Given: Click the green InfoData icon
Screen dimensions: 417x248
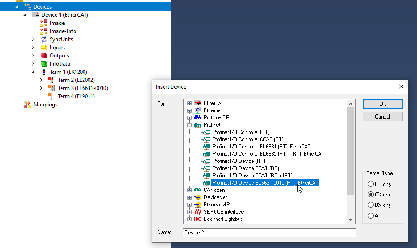Looking at the screenshot, I should (44, 64).
